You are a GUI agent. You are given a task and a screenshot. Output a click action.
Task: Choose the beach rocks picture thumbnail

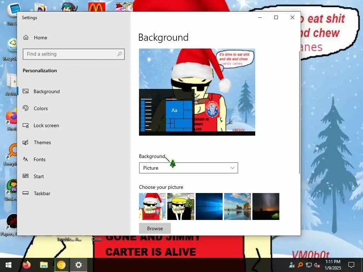tap(238, 206)
